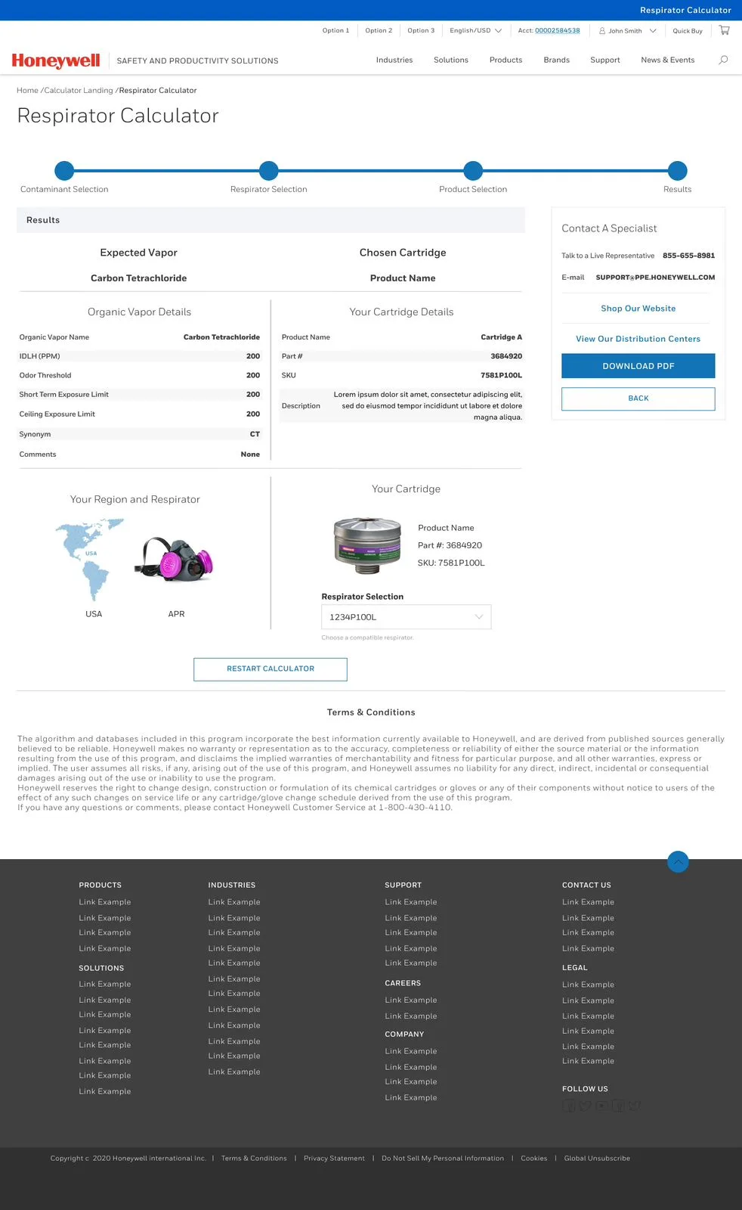Click the Contact A Specialist heading
742x1210 pixels.
pyautogui.click(x=609, y=228)
